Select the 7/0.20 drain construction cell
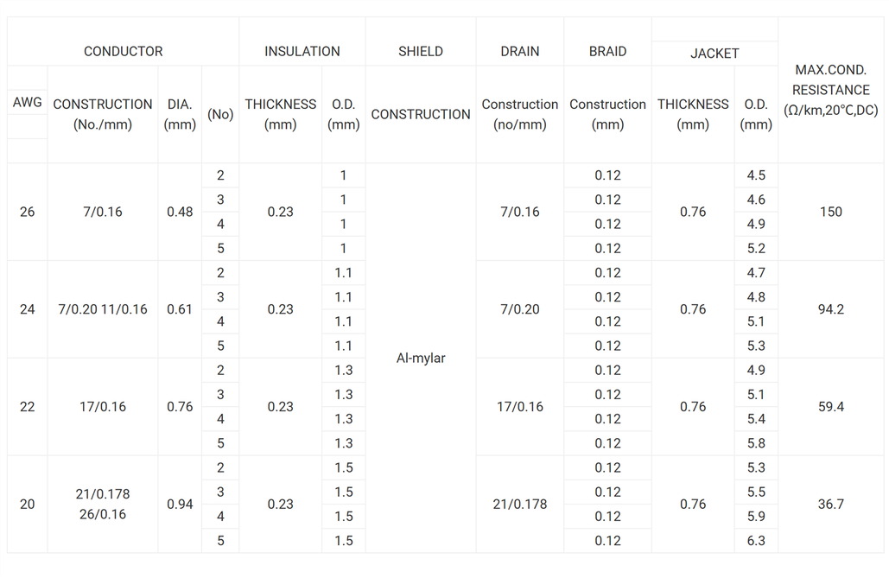The image size is (889, 578). (519, 309)
